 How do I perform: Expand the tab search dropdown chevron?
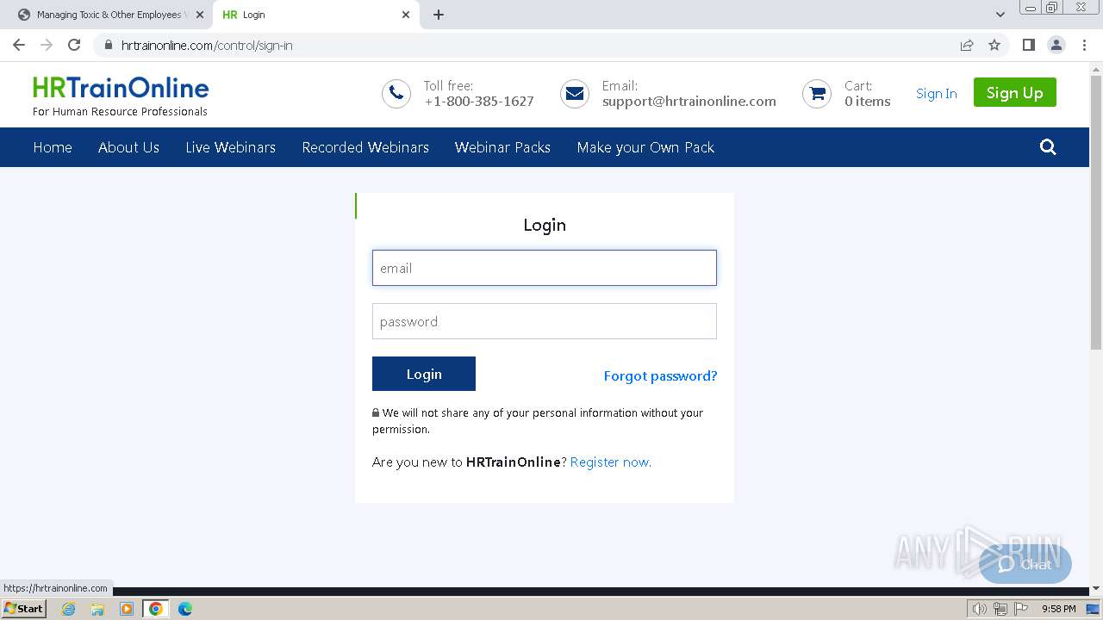(x=1000, y=15)
